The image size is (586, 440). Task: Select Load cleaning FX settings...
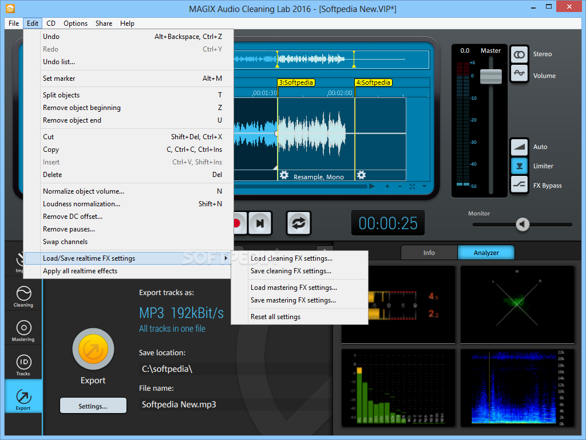pyautogui.click(x=299, y=258)
